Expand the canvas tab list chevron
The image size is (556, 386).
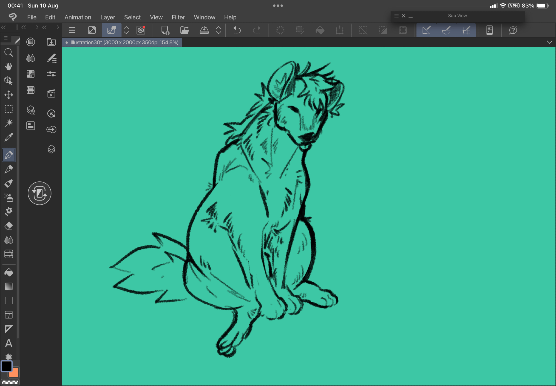point(549,42)
